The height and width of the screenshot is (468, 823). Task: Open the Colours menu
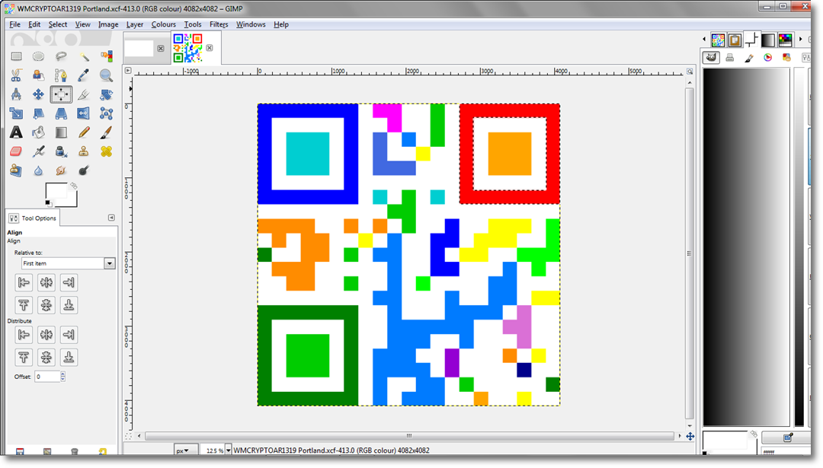point(163,24)
